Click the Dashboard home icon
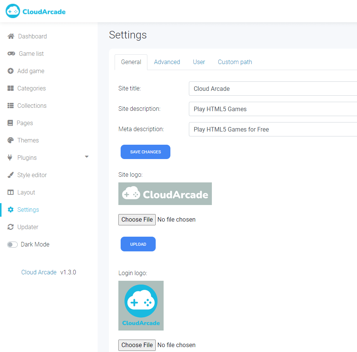357x352 pixels. [x=11, y=36]
